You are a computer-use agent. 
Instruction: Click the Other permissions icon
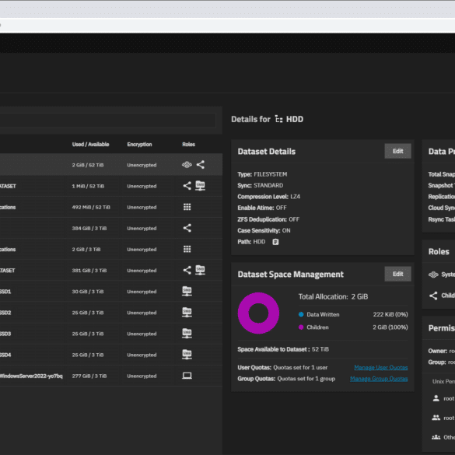pyautogui.click(x=436, y=437)
